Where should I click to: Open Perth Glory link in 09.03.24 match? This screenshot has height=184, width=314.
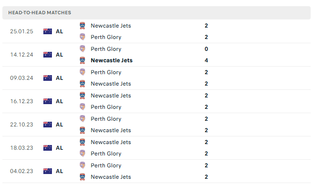click(x=106, y=72)
